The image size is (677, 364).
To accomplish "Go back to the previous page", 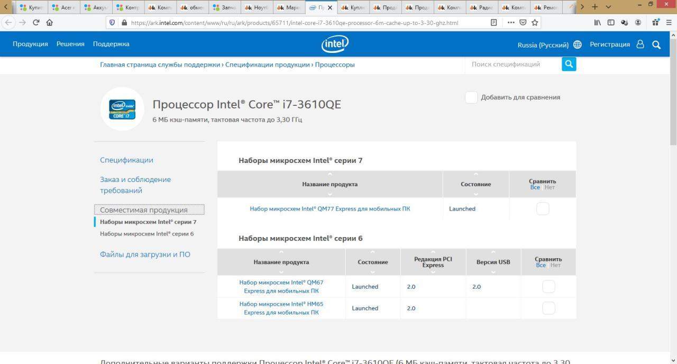I will coord(8,23).
